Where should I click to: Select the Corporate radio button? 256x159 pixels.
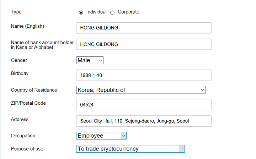(112, 12)
